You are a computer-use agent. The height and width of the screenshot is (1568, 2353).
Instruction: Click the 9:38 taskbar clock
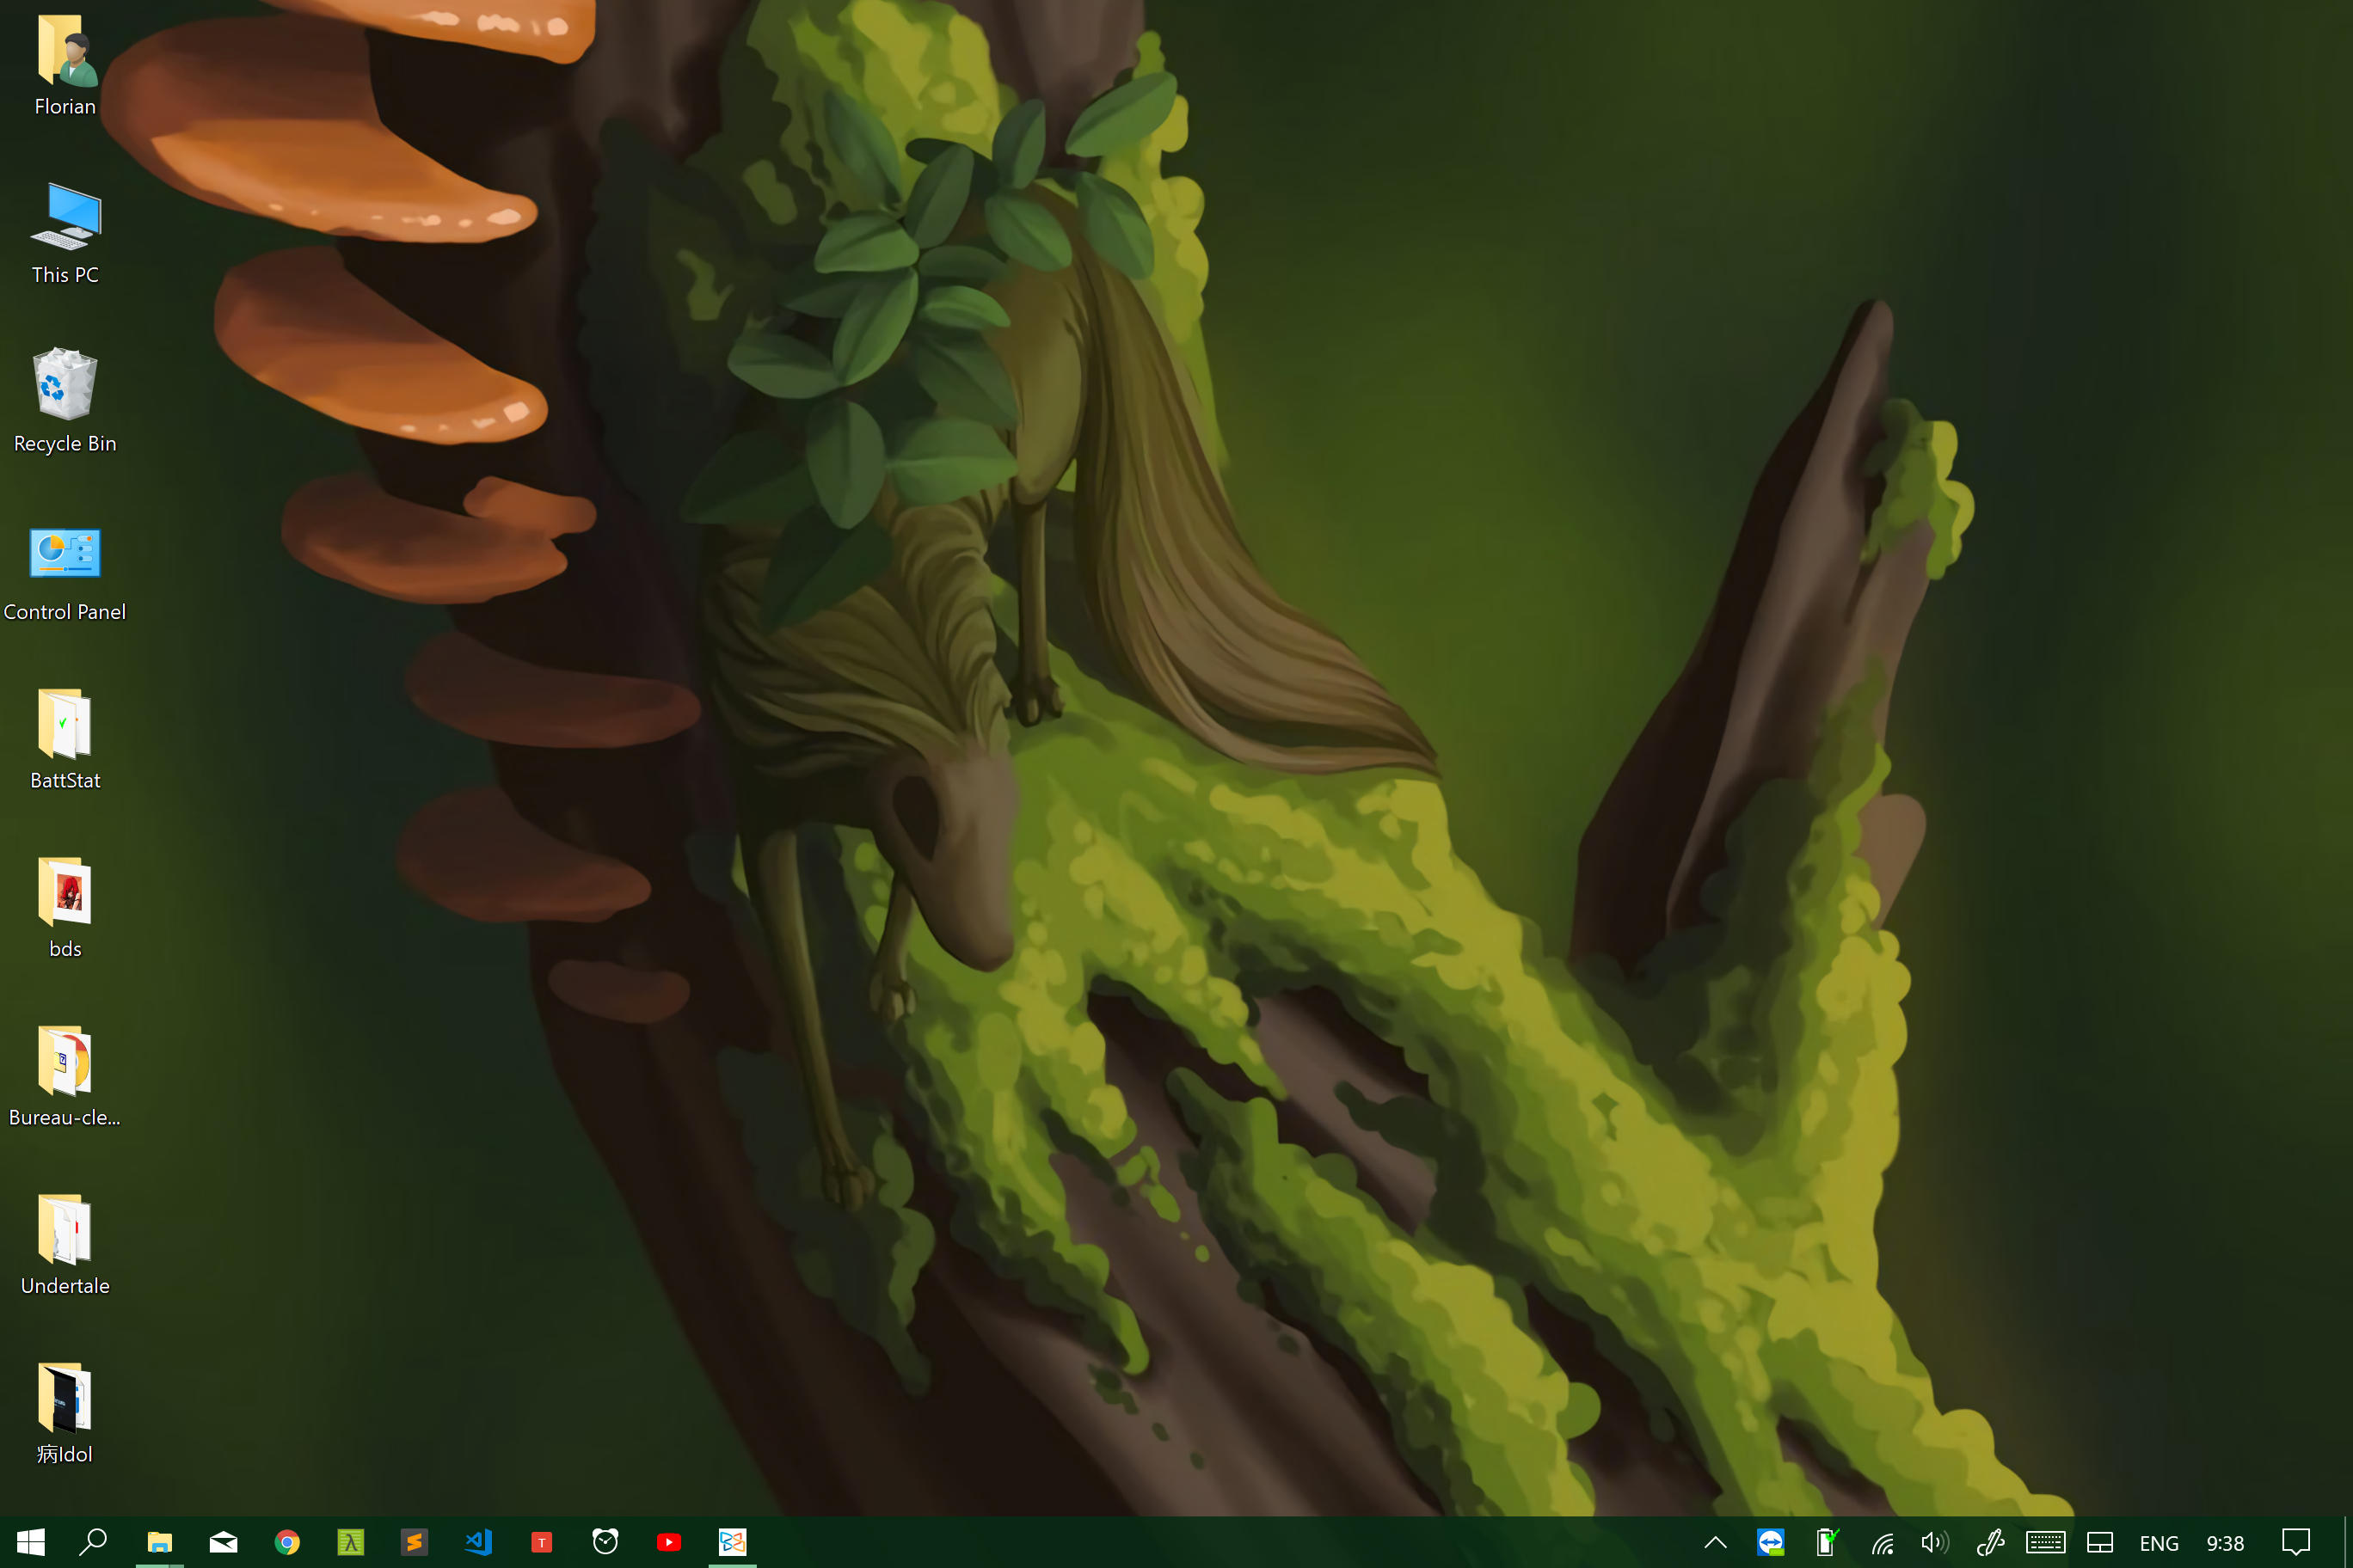pyautogui.click(x=2225, y=1543)
